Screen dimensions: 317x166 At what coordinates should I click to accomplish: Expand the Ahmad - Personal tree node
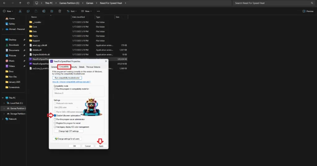2,29
